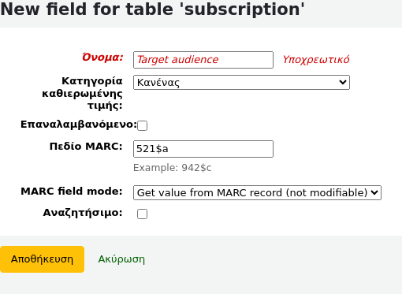This screenshot has height=294, width=402.
Task: Select the Get value from MARC record option text
Action: pyautogui.click(x=252, y=193)
